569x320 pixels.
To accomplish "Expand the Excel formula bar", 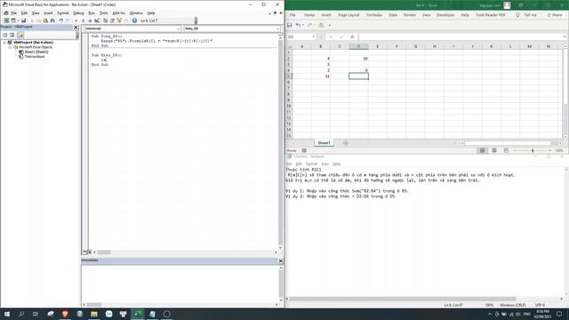I will [565, 36].
